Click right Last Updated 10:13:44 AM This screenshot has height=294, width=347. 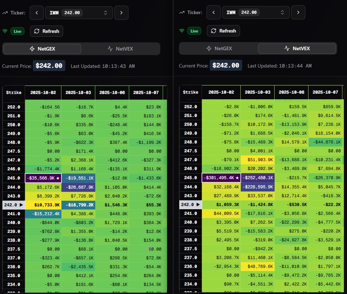click(280, 66)
